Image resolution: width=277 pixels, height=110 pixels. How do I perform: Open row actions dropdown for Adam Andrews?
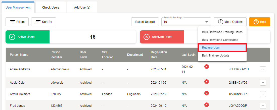tap(263, 69)
